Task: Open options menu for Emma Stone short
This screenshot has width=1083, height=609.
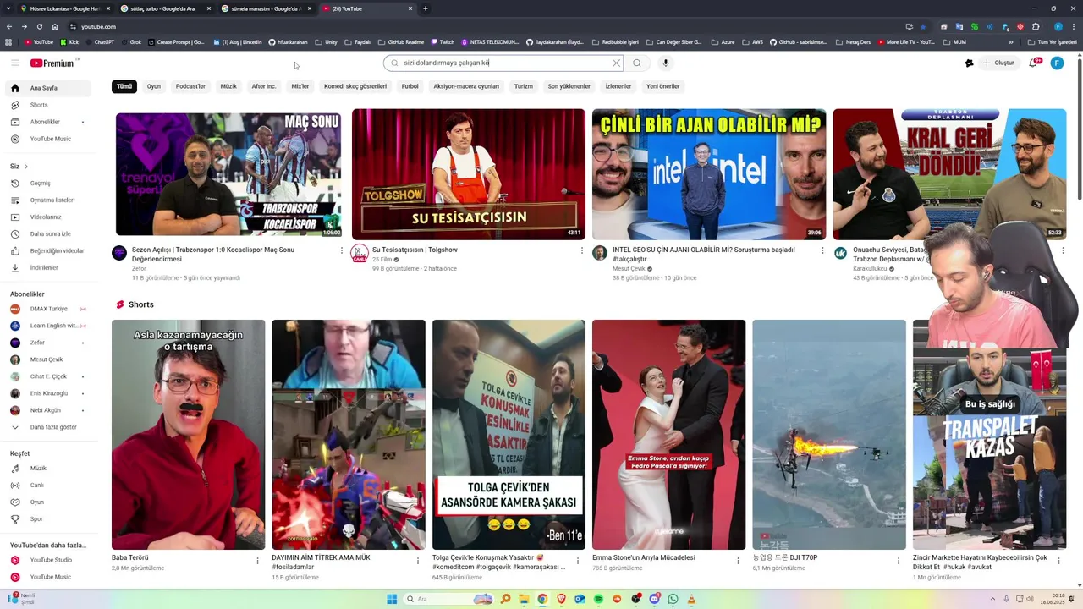Action: [x=738, y=560]
